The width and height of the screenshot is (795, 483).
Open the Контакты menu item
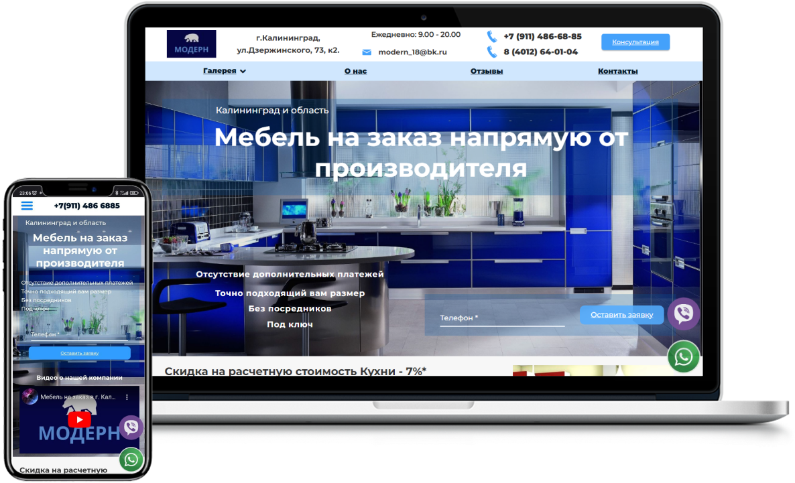click(x=617, y=71)
